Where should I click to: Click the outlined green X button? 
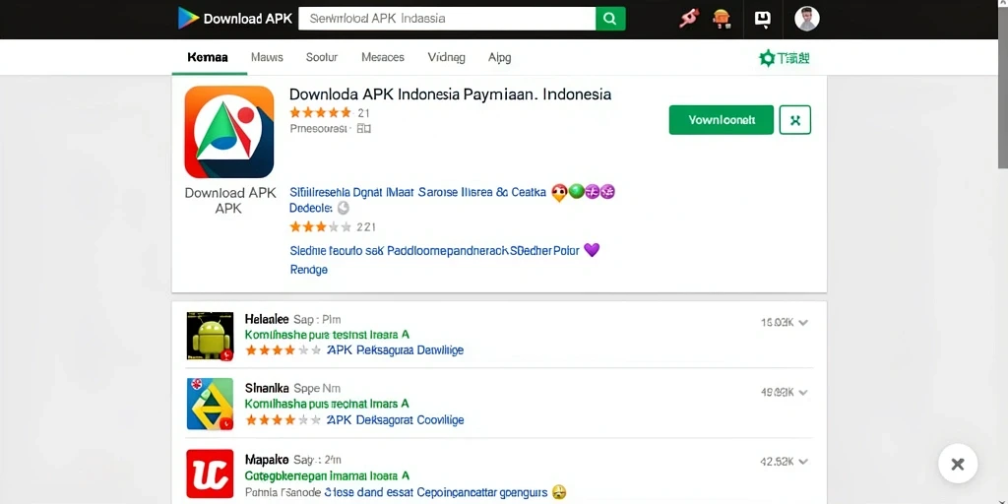point(795,120)
